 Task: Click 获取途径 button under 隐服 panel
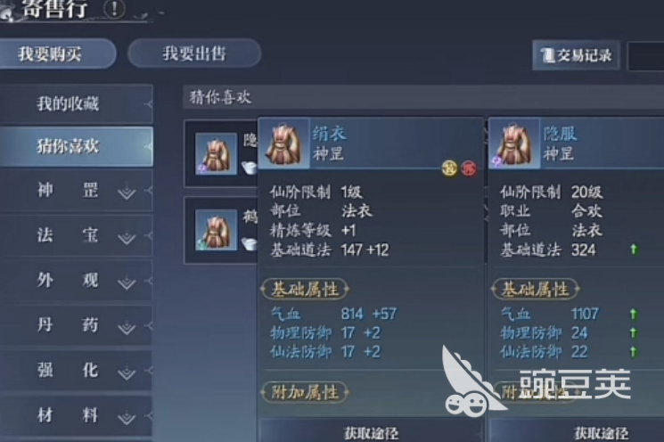click(x=602, y=433)
